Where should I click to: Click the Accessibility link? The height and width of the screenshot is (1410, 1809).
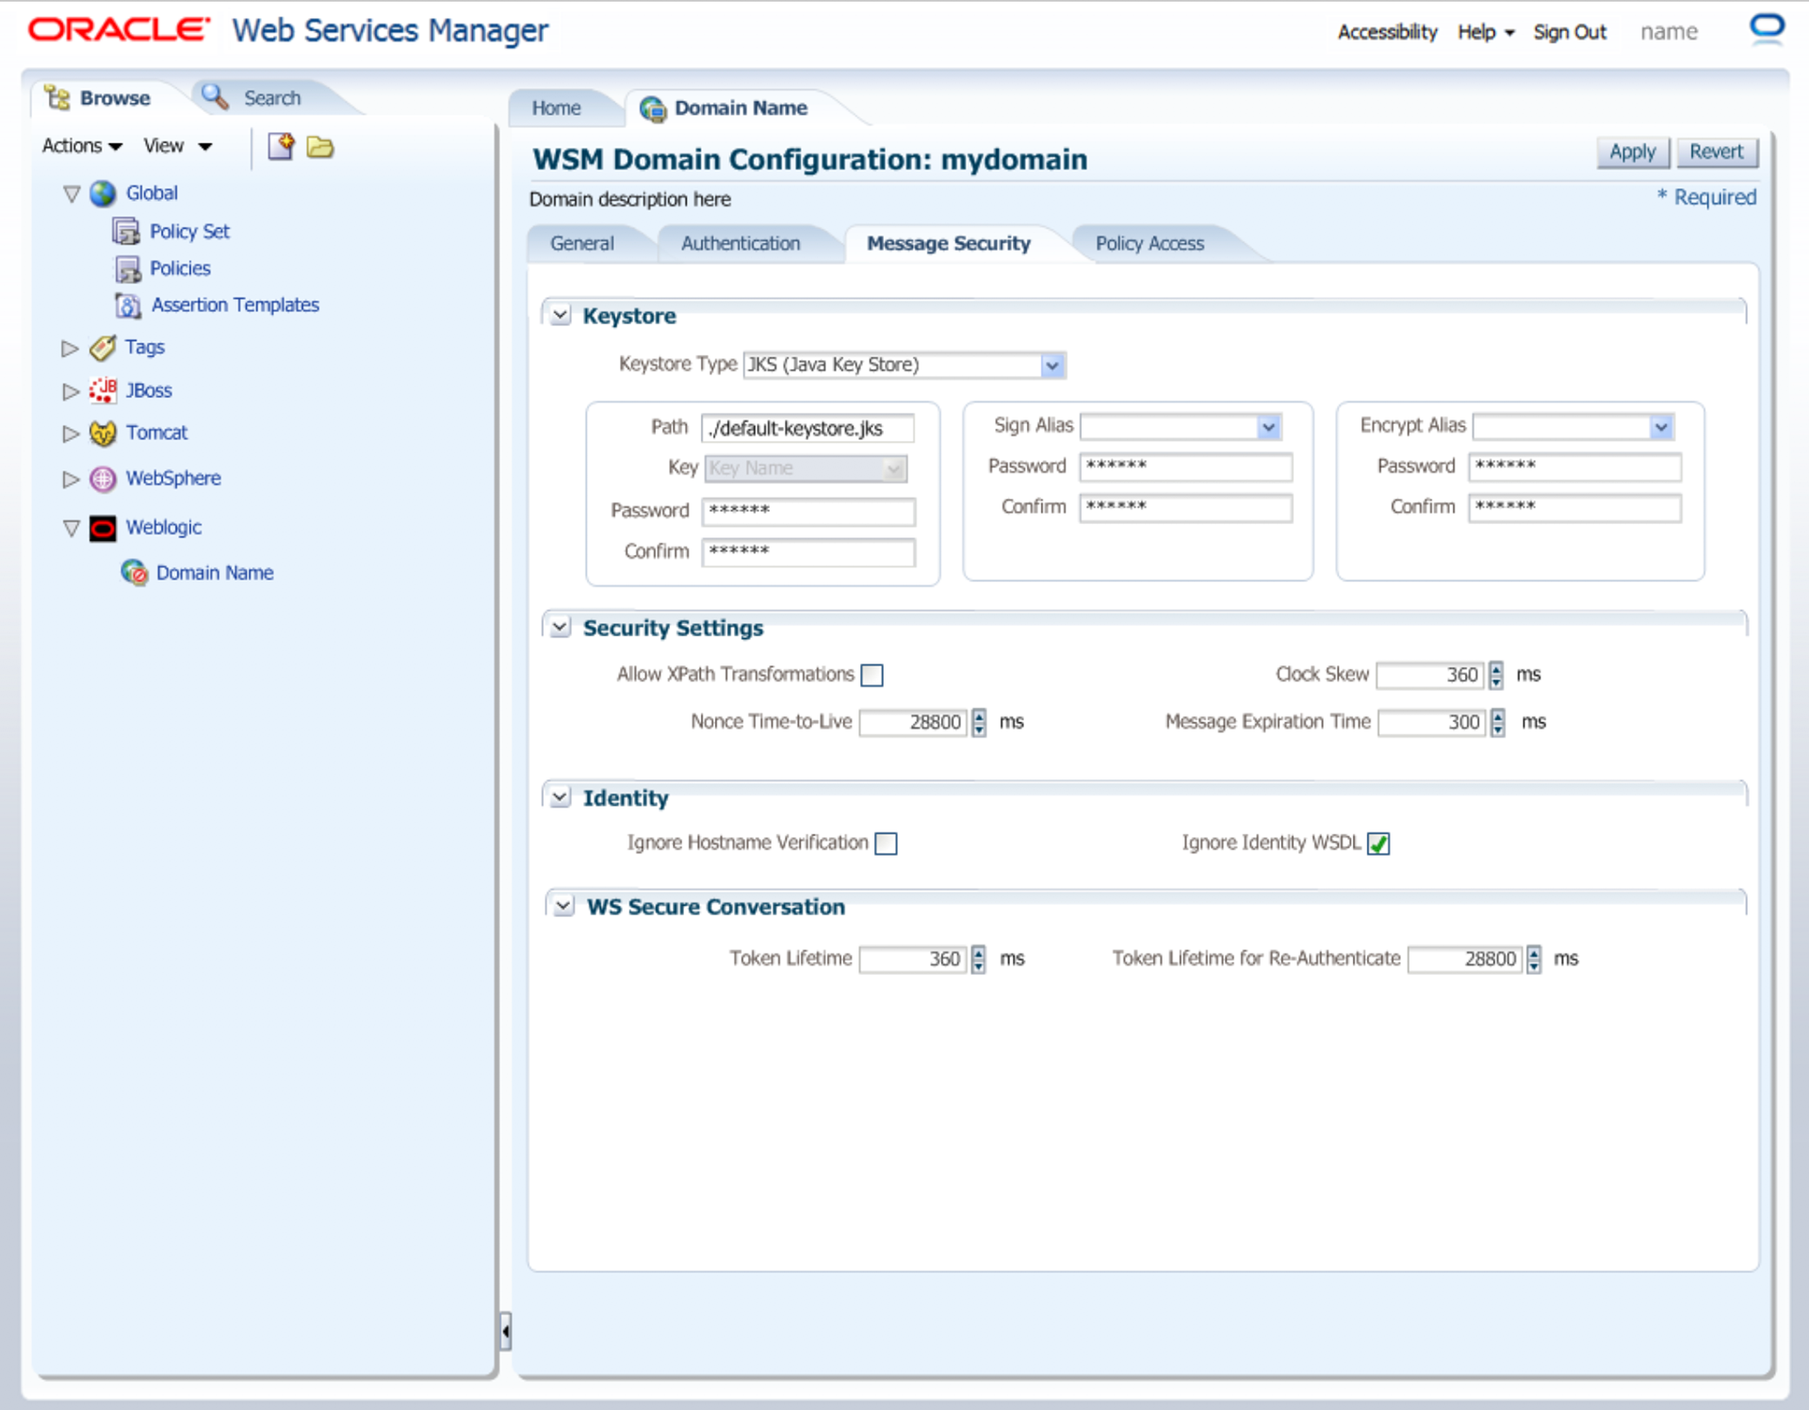tap(1387, 32)
